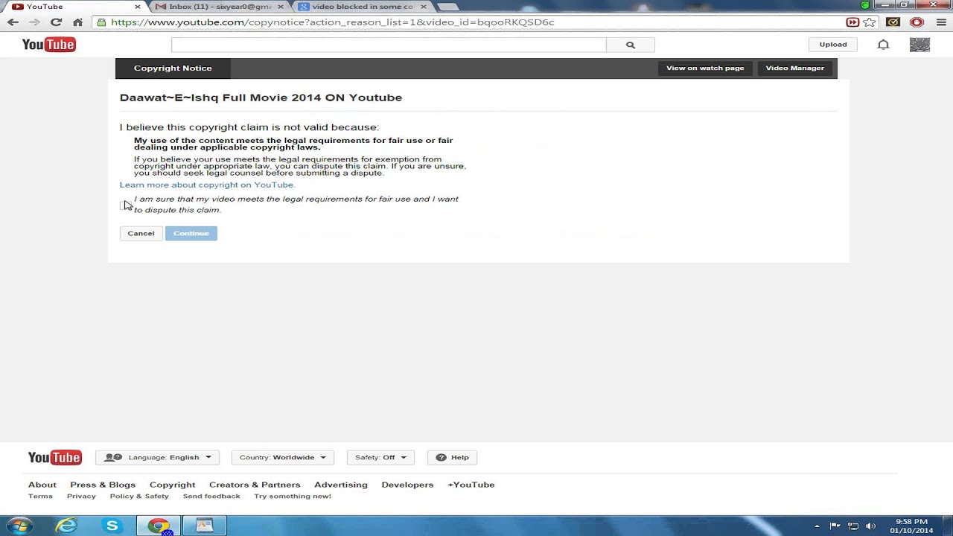Focus the YouTube search field
This screenshot has width=953, height=536.
coord(389,45)
